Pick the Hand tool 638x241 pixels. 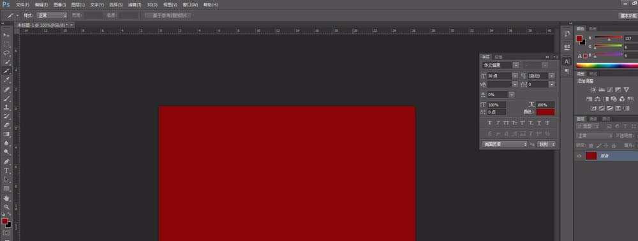[x=6, y=198]
